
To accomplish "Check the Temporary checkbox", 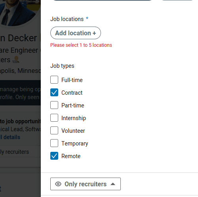I will pos(54,143).
